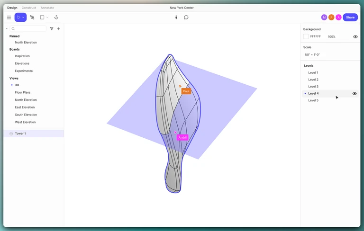This screenshot has height=231, width=364.
Task: Expand the shape tool options chevron
Action: pos(47,18)
